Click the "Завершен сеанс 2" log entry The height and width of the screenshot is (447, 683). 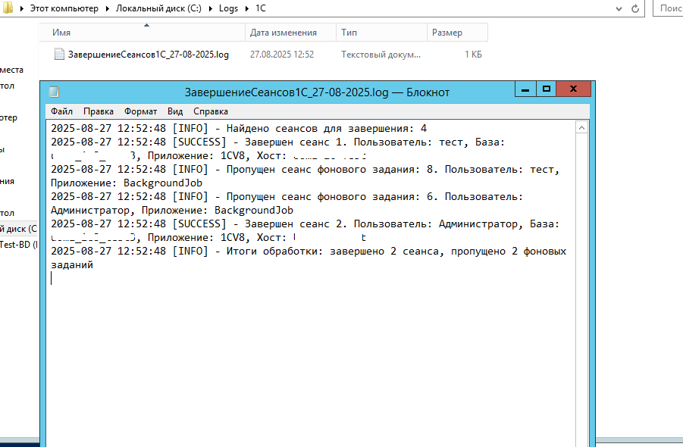click(x=305, y=230)
